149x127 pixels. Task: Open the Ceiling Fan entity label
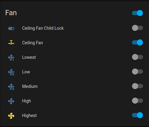coord(32,43)
